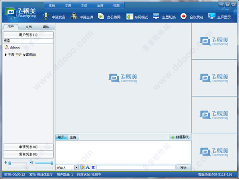Select the first right-side video pane

click(214, 41)
